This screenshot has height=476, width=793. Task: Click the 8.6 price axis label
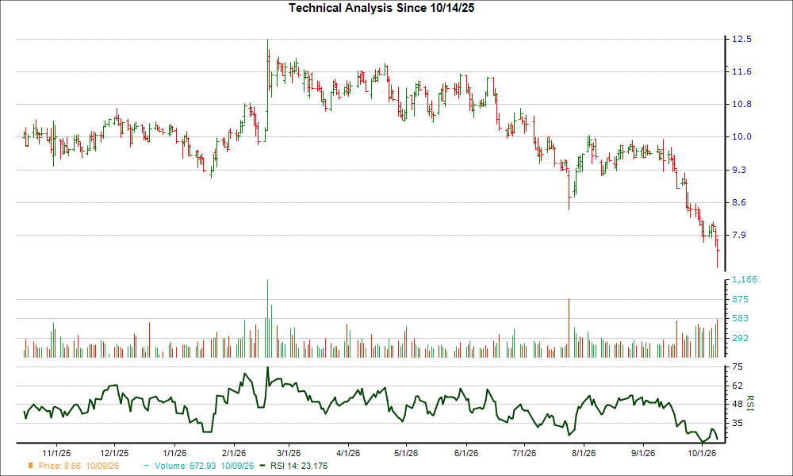tap(739, 202)
